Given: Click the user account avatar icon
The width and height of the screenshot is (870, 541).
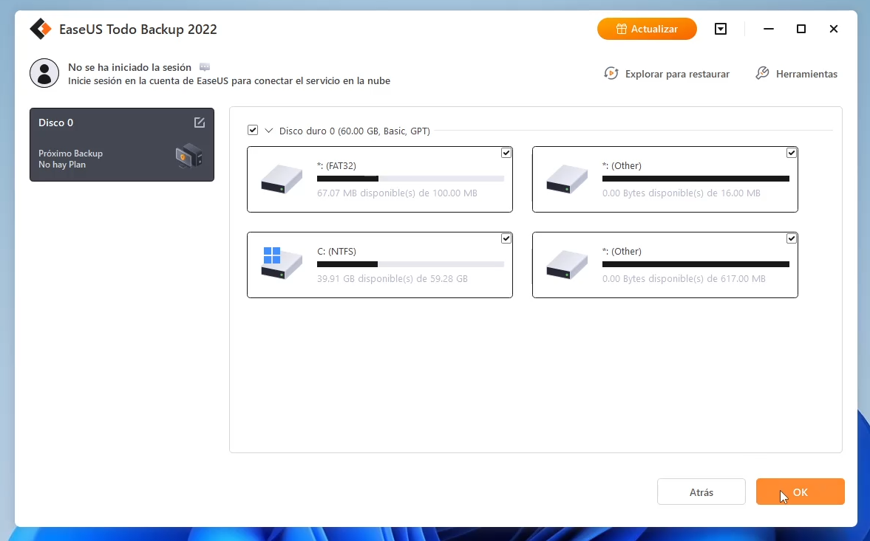Looking at the screenshot, I should coord(44,73).
